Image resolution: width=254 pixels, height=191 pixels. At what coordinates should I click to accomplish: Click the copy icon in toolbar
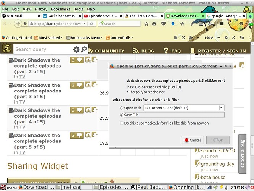242,38
